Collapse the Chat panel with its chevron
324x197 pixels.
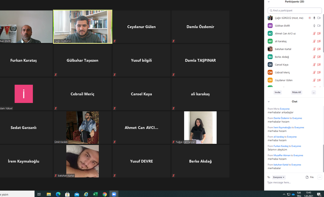[x=269, y=102]
